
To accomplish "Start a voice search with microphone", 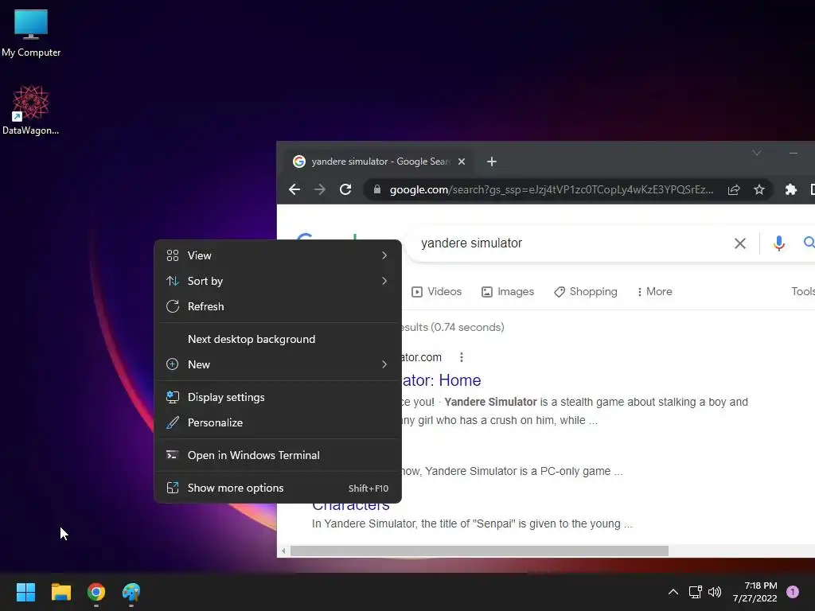I will coord(778,243).
